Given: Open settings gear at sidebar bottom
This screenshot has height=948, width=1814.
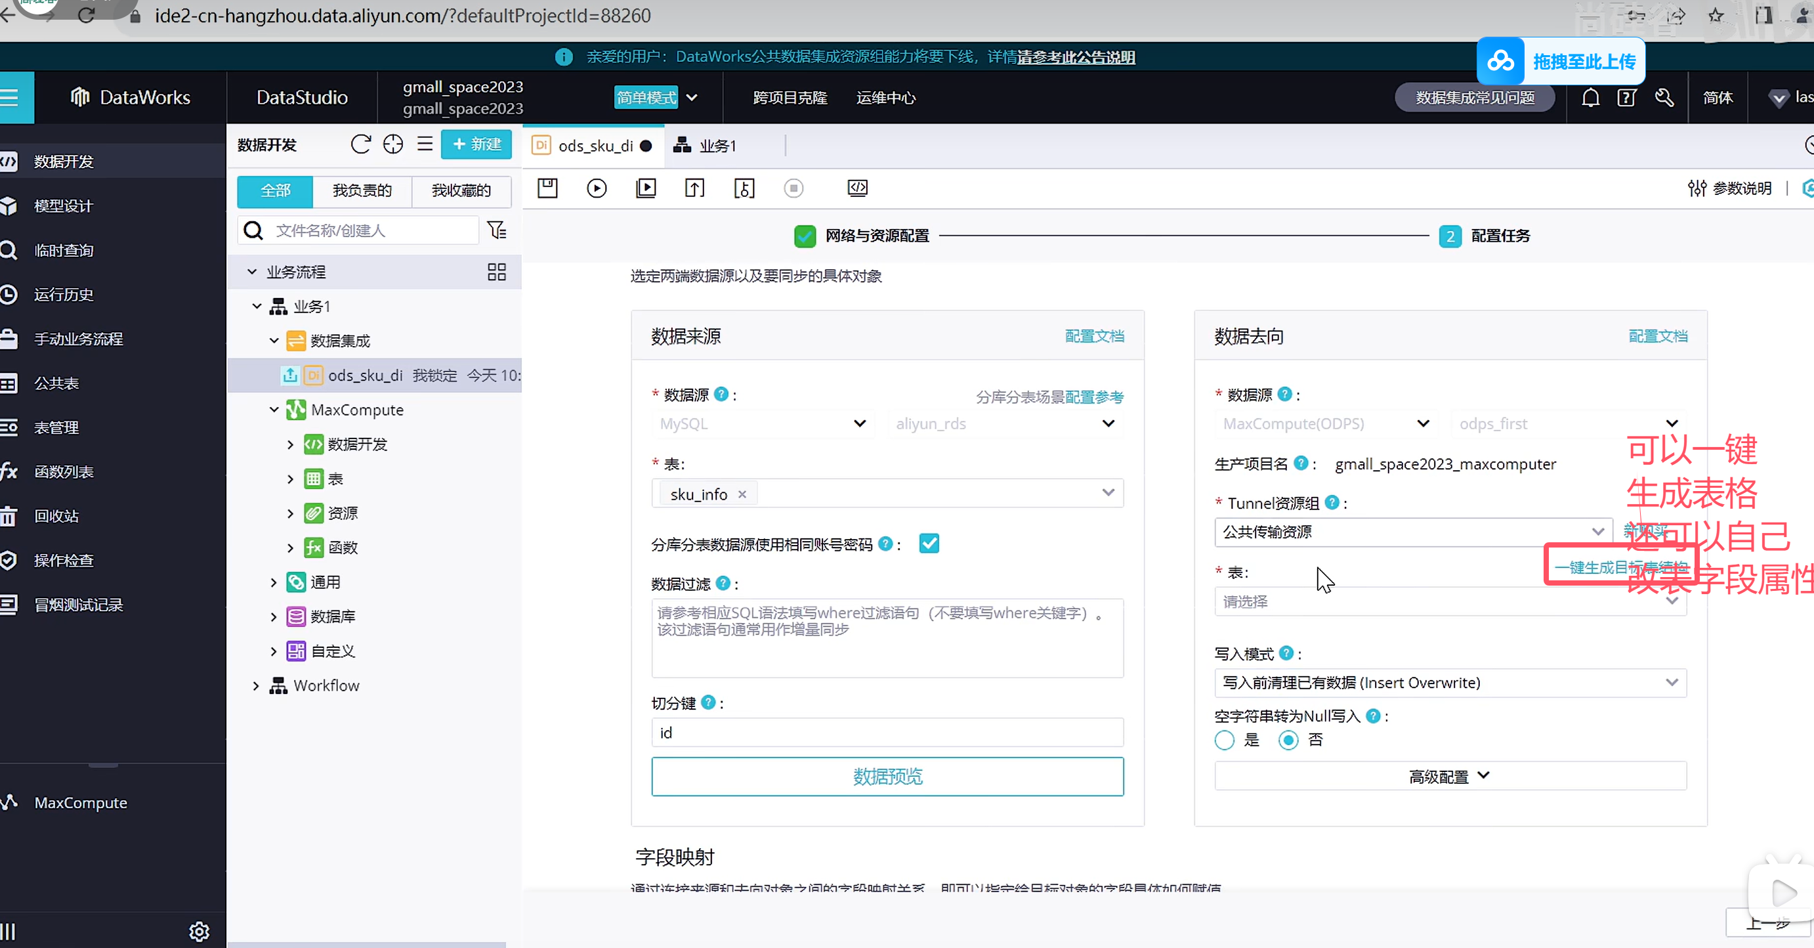Looking at the screenshot, I should [200, 931].
